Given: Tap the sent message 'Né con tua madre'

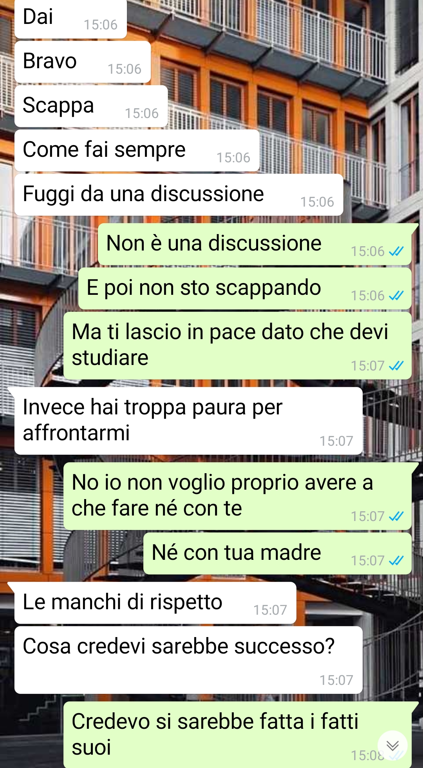Looking at the screenshot, I should 277,554.
